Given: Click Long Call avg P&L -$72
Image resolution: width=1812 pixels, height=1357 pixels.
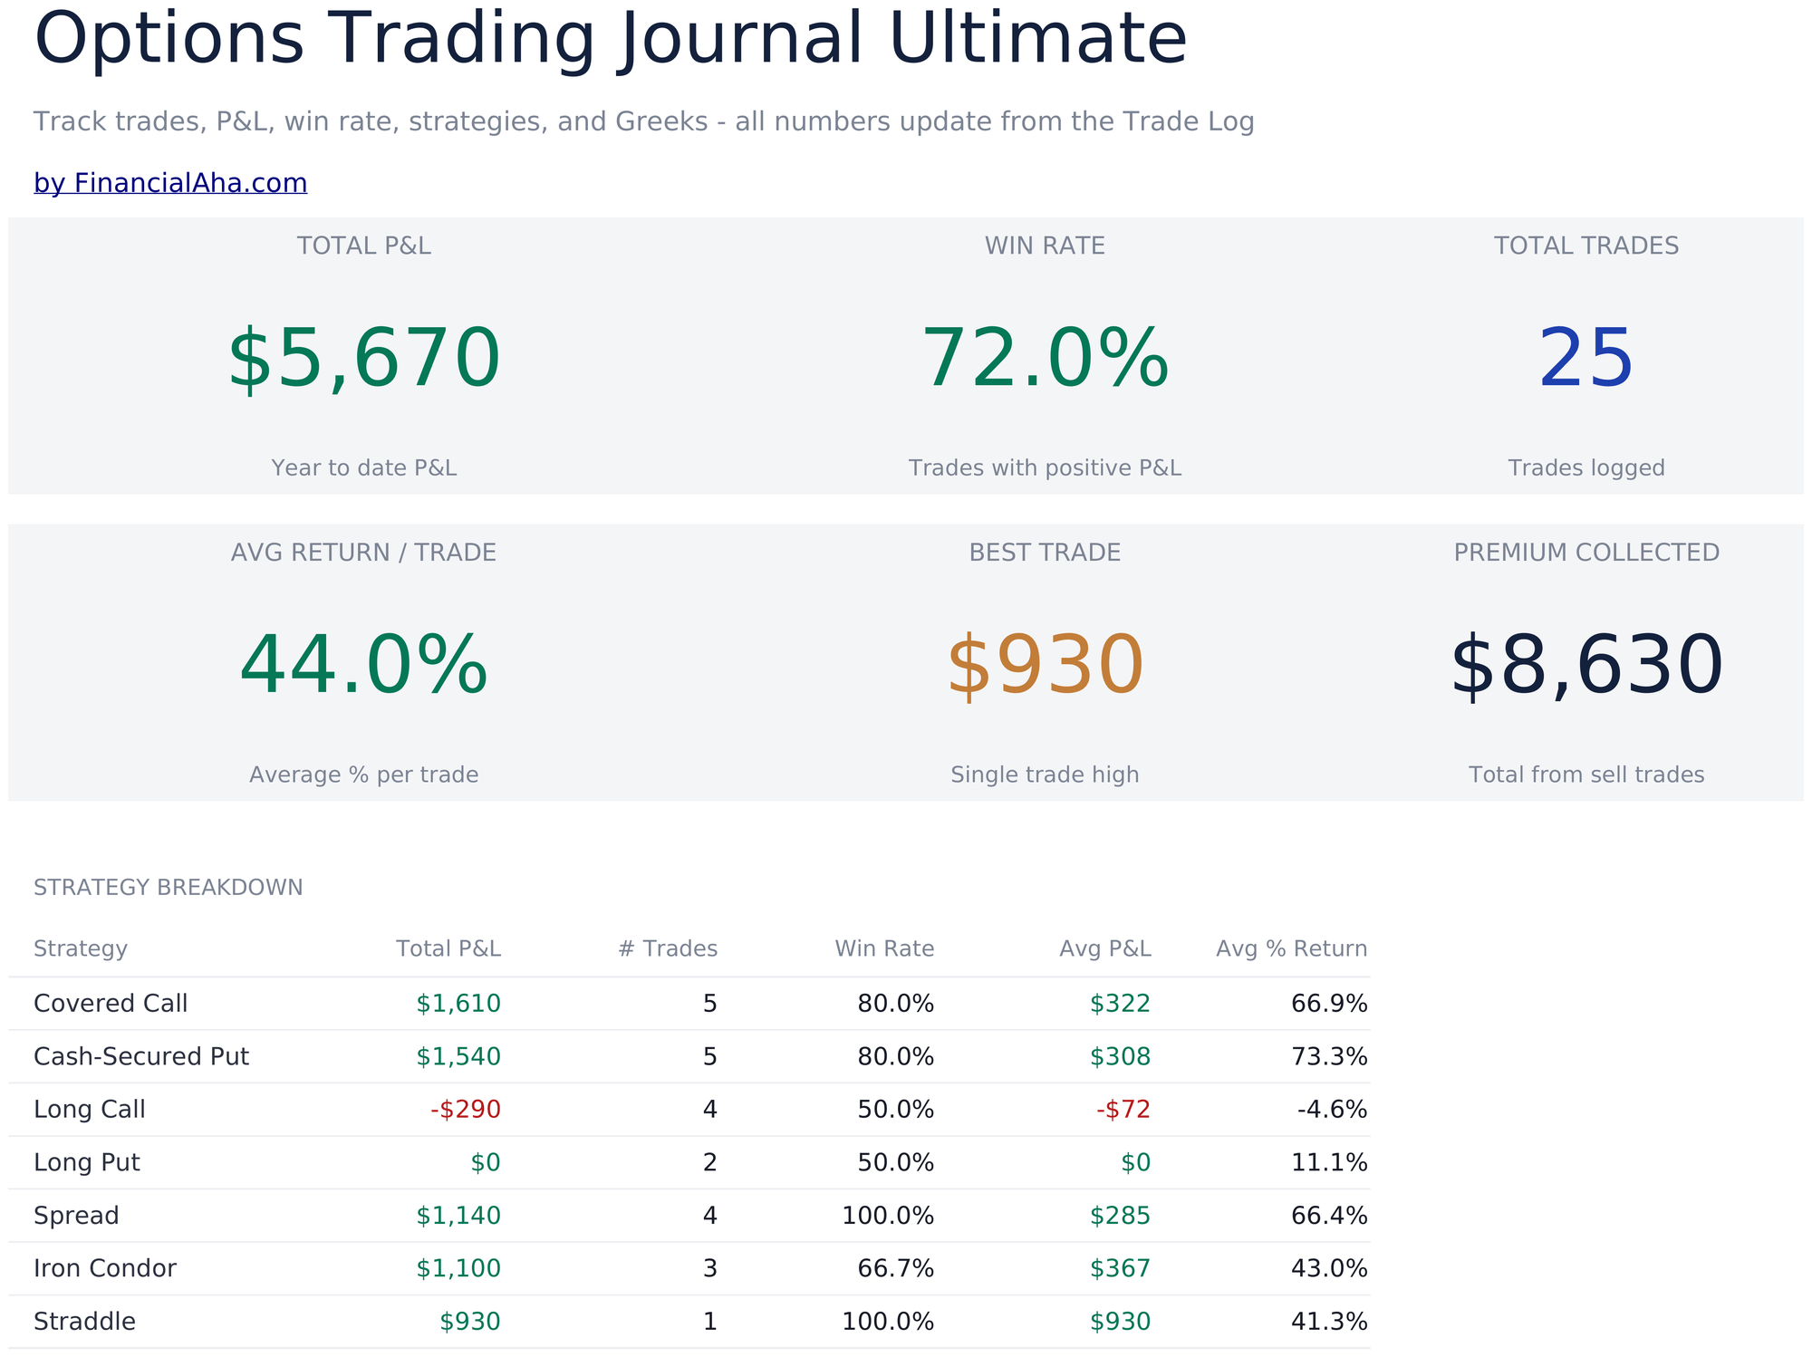Looking at the screenshot, I should pyautogui.click(x=1123, y=1110).
